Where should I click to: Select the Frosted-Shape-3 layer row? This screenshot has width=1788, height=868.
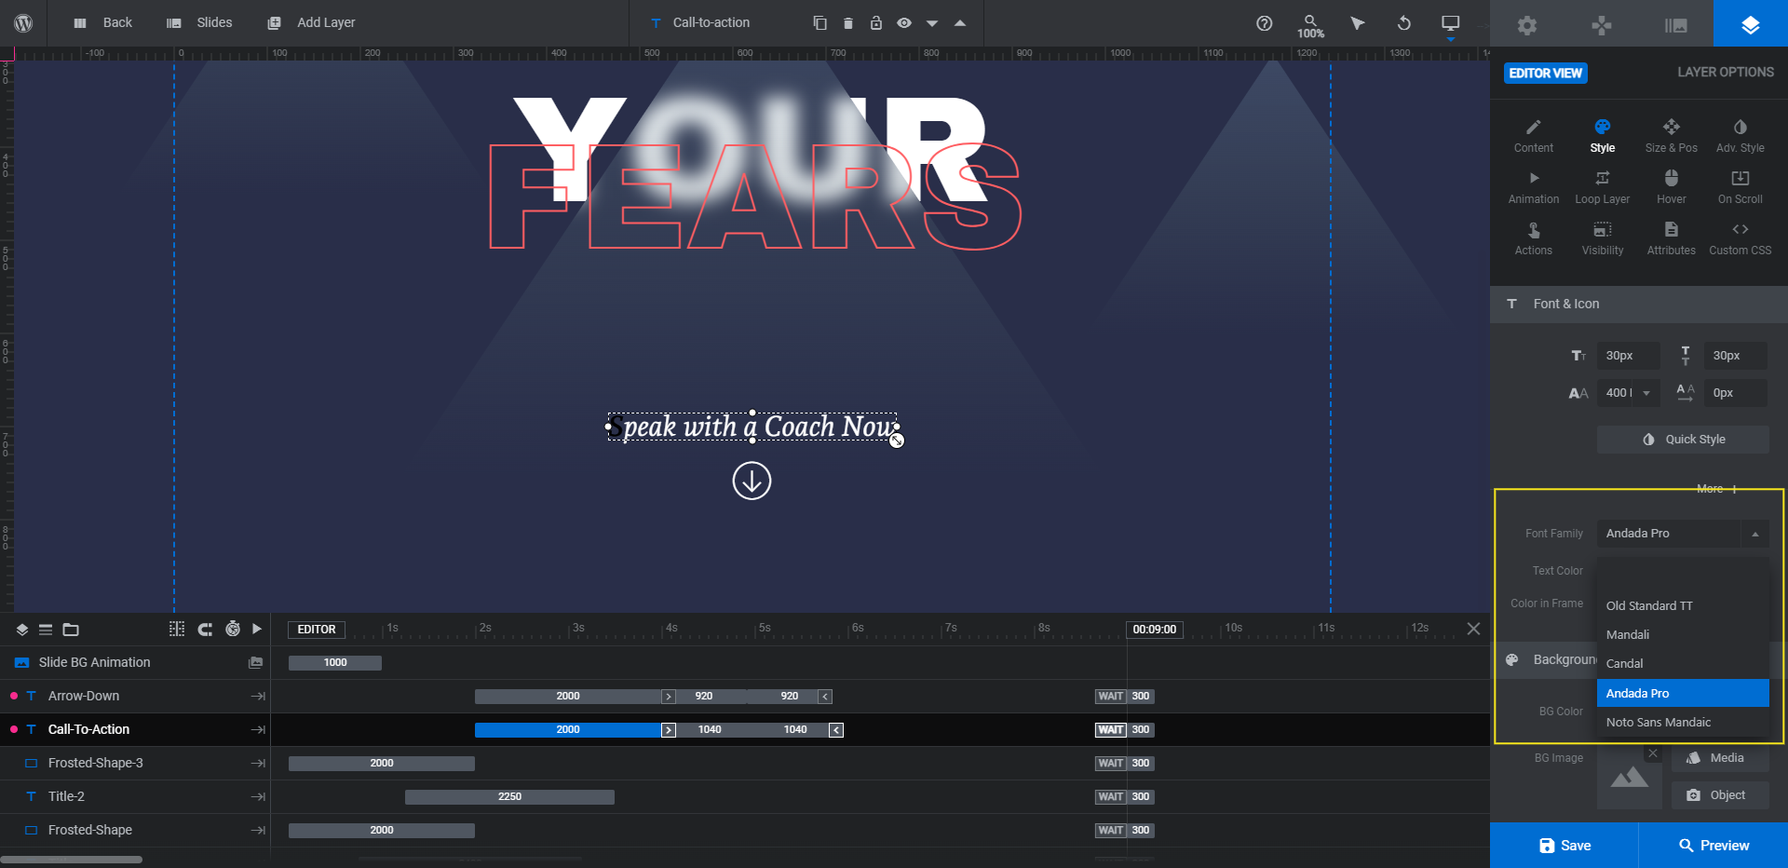(135, 763)
